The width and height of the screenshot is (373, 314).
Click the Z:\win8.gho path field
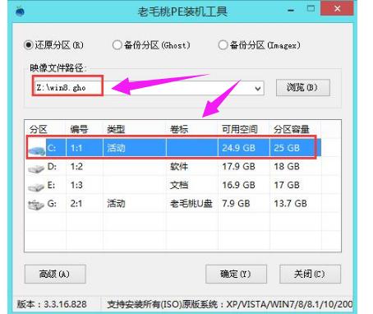148,88
